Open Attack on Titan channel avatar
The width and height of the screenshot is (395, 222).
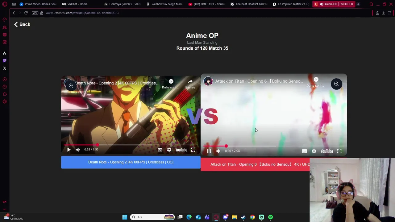click(208, 81)
